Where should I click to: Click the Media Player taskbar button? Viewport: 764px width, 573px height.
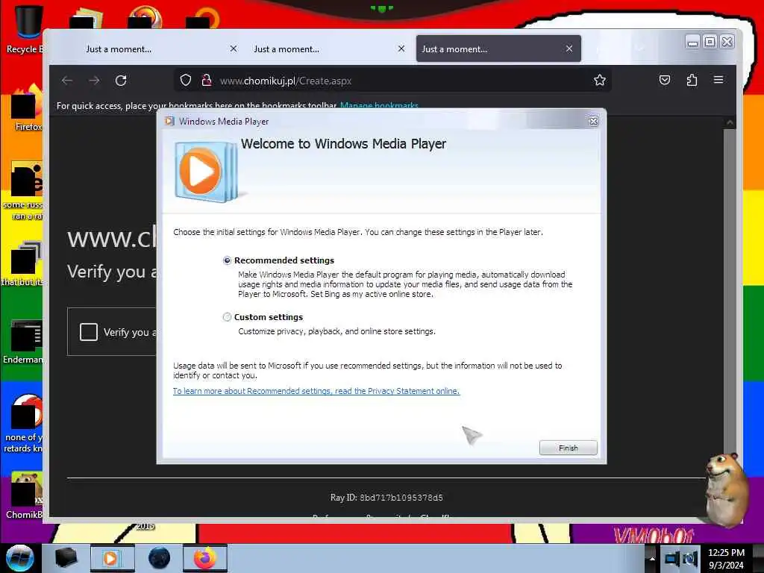coord(112,558)
